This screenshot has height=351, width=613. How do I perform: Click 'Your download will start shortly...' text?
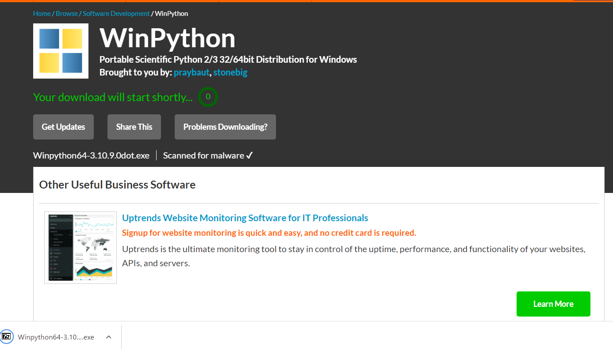tap(113, 97)
